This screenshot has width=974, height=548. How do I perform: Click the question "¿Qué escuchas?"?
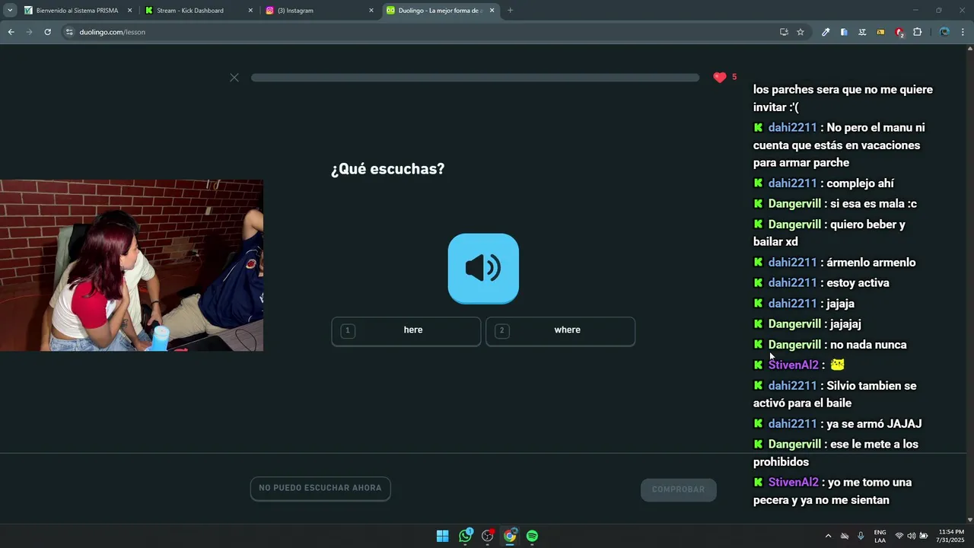pyautogui.click(x=387, y=169)
